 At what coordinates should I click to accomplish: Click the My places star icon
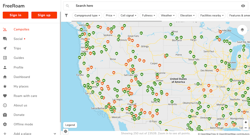[x=5, y=86]
